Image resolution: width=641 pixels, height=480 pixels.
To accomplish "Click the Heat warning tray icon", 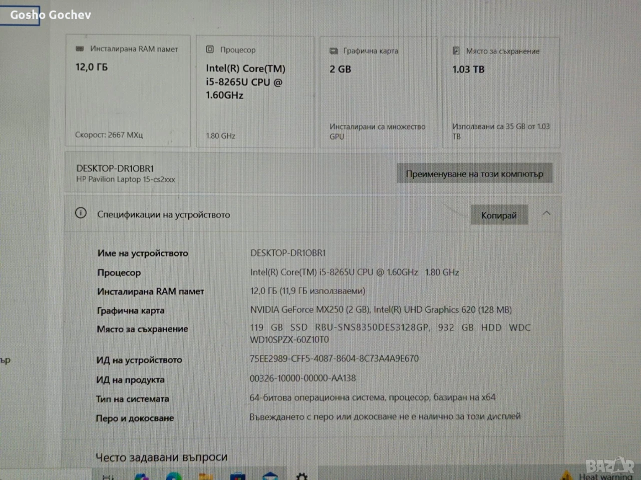I will [x=566, y=475].
